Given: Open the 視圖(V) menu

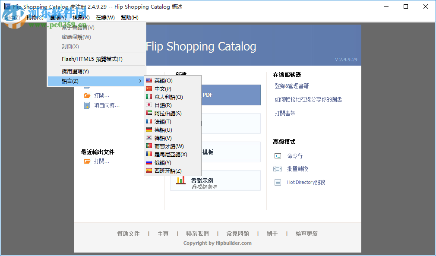Looking at the screenshot, I should (x=80, y=17).
